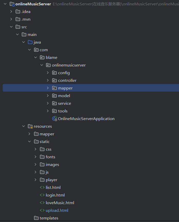Viewport: 179px width, 222px height.
Task: Select the login.html file
Action: pos(55,195)
